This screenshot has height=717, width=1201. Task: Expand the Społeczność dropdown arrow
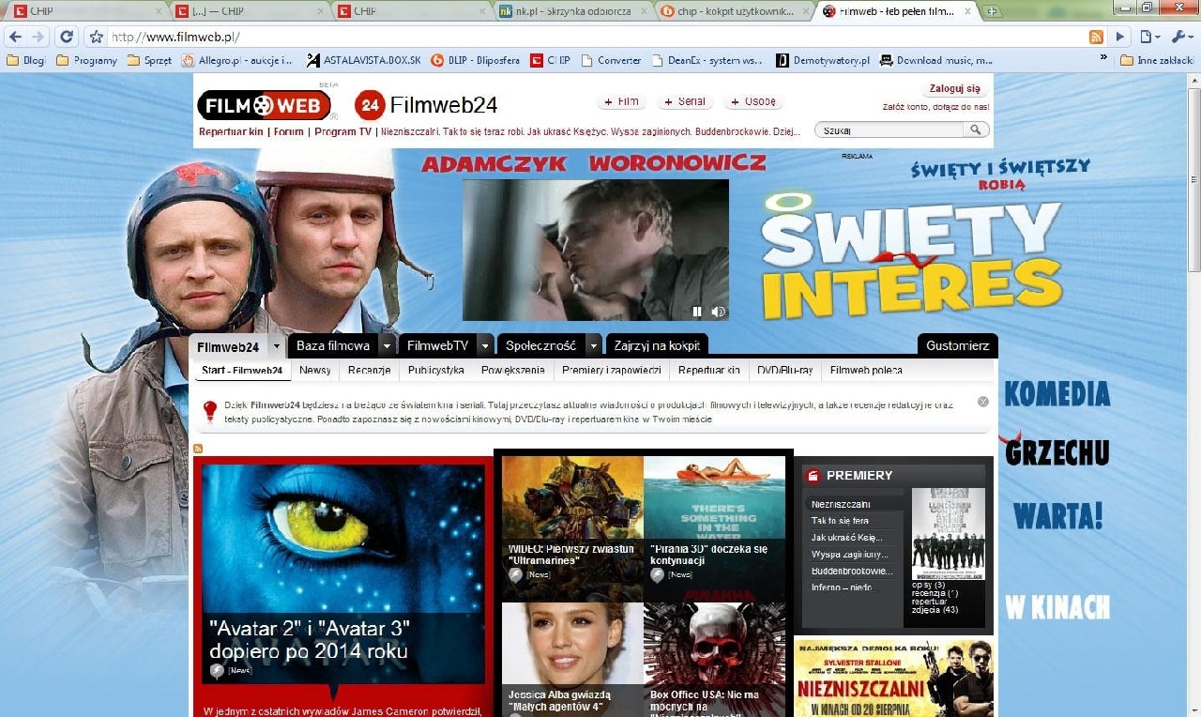point(593,346)
